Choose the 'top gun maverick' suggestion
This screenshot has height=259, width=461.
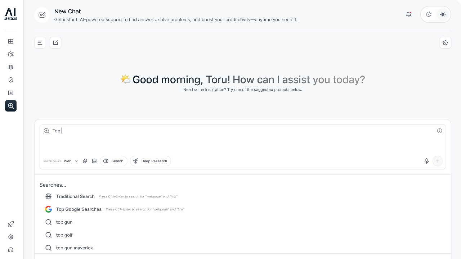pos(74,248)
